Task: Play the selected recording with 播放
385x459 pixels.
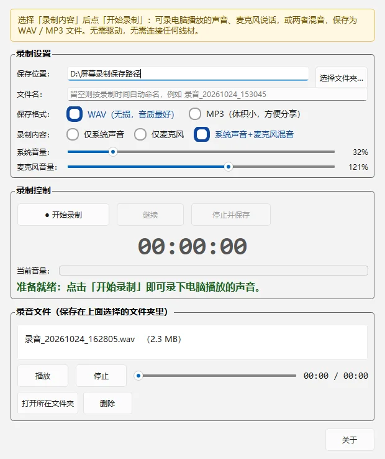Action: pyautogui.click(x=43, y=376)
